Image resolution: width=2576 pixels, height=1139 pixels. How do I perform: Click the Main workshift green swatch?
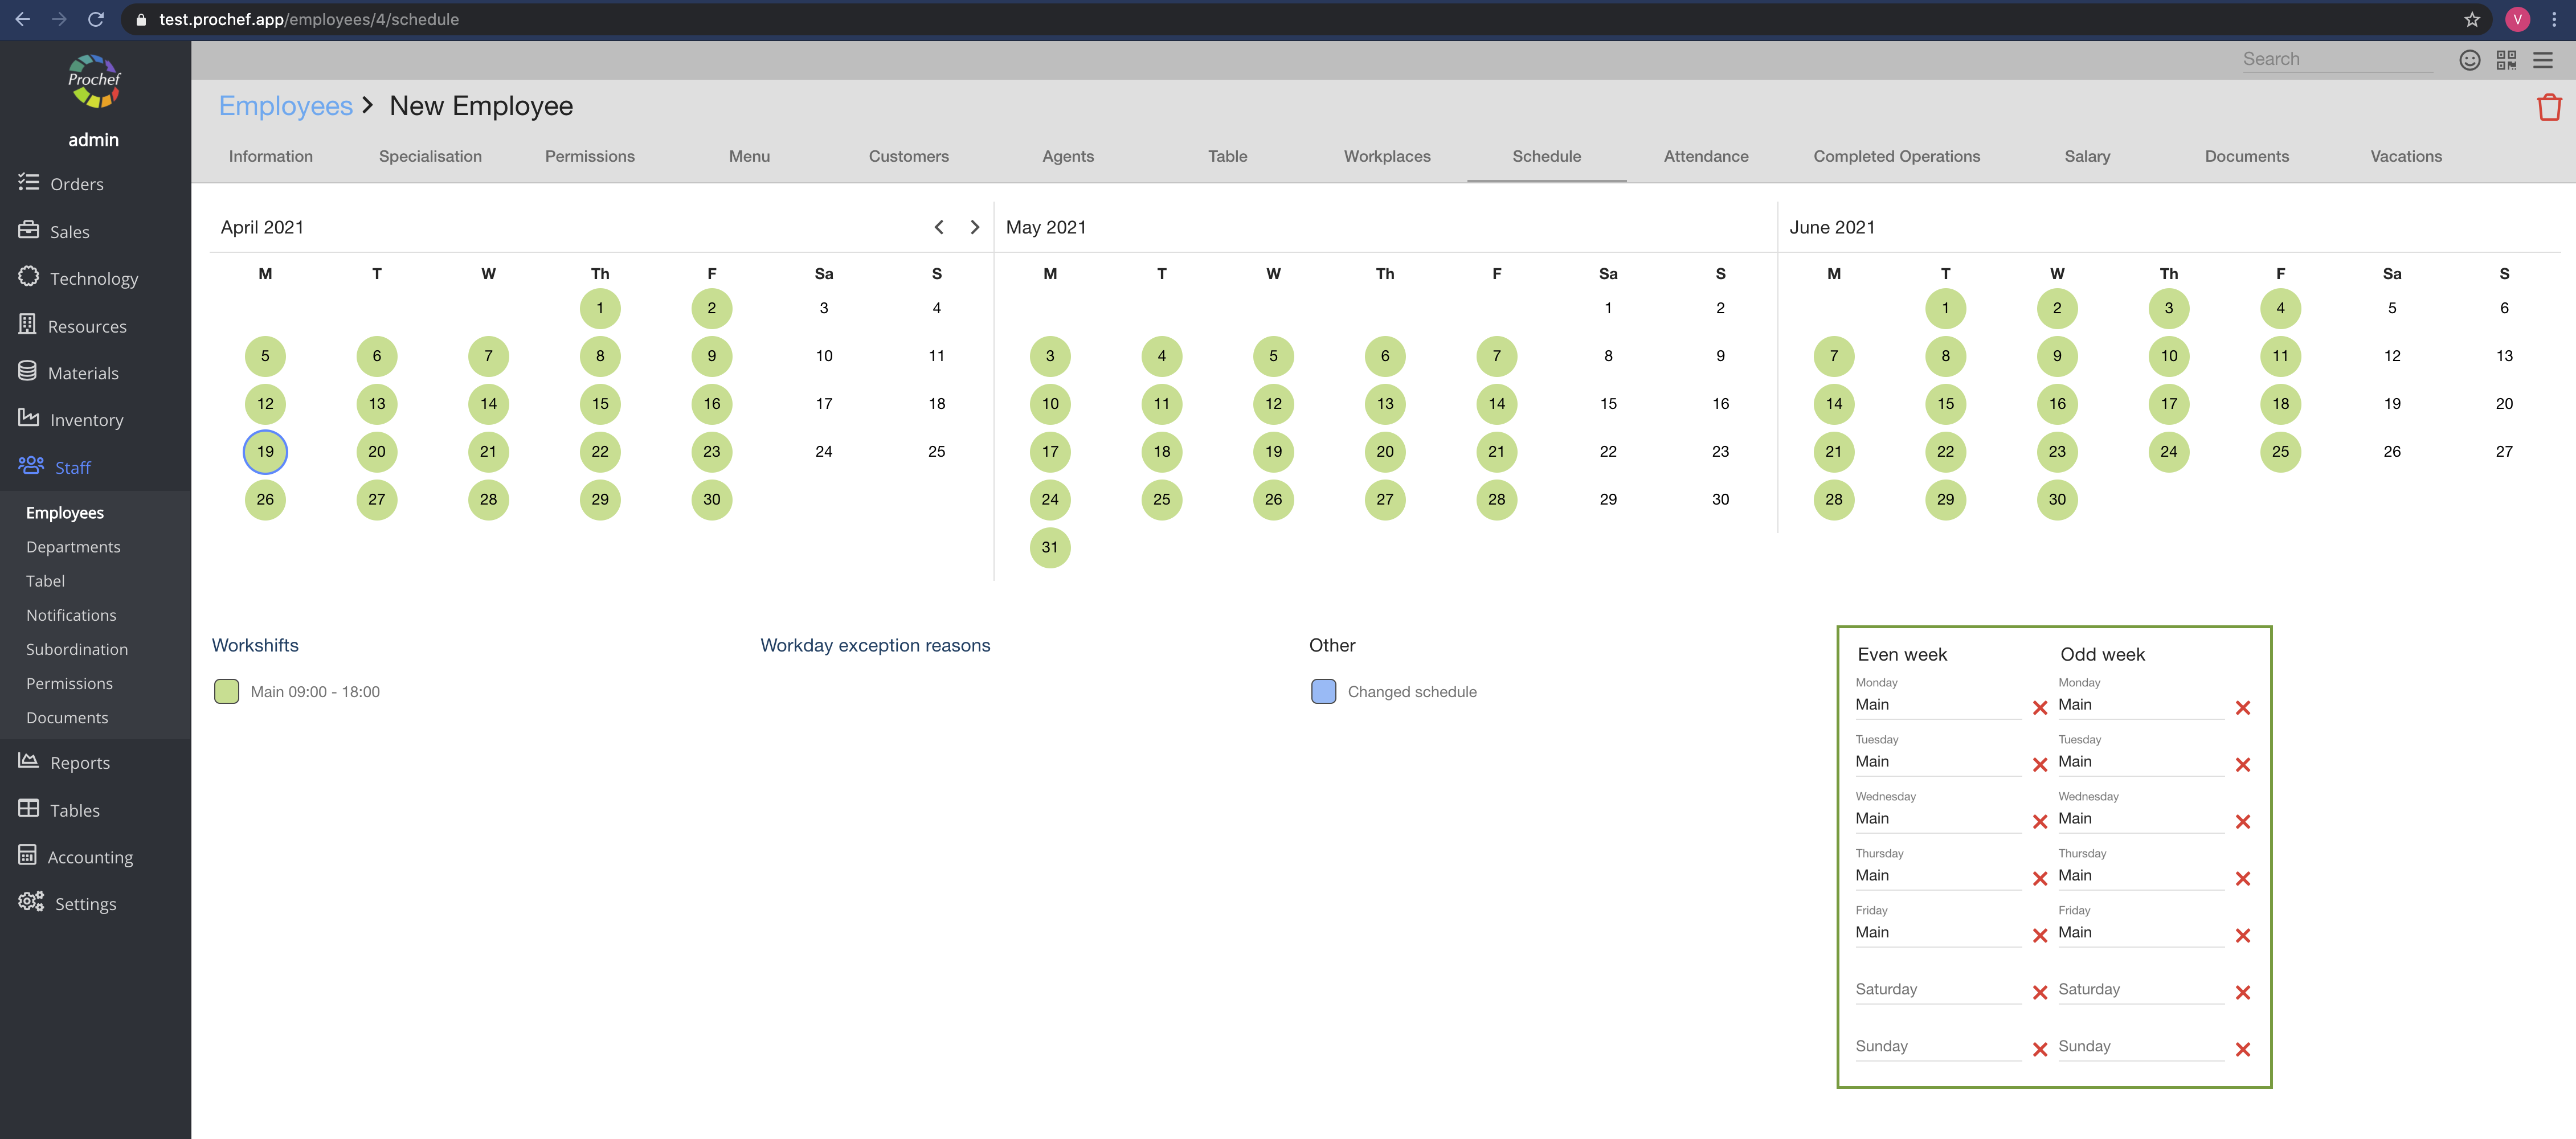point(227,691)
